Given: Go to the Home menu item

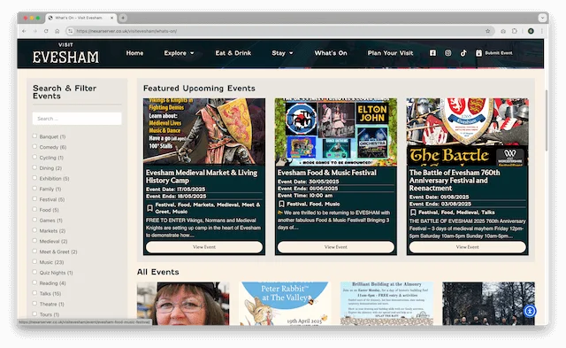Looking at the screenshot, I should [x=134, y=53].
